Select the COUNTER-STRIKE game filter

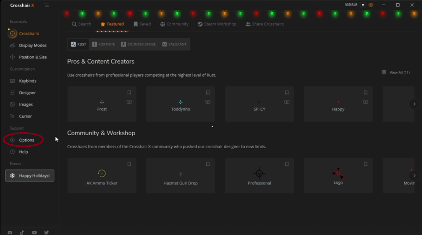point(138,44)
